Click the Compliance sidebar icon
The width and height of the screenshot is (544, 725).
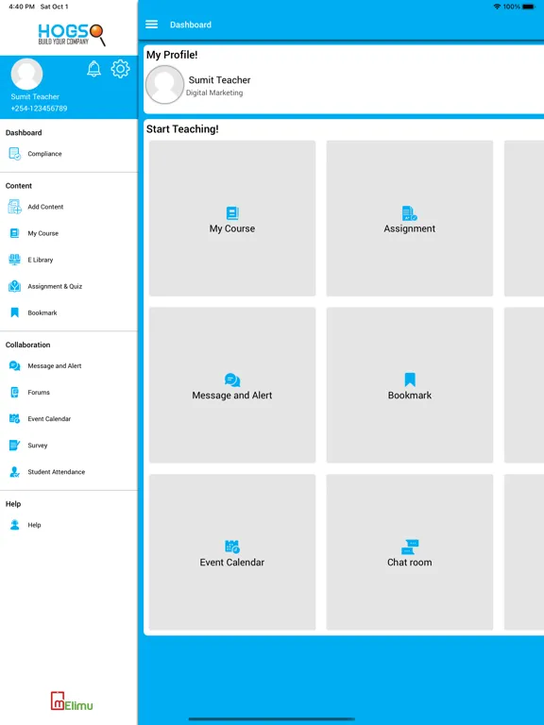[x=15, y=154]
